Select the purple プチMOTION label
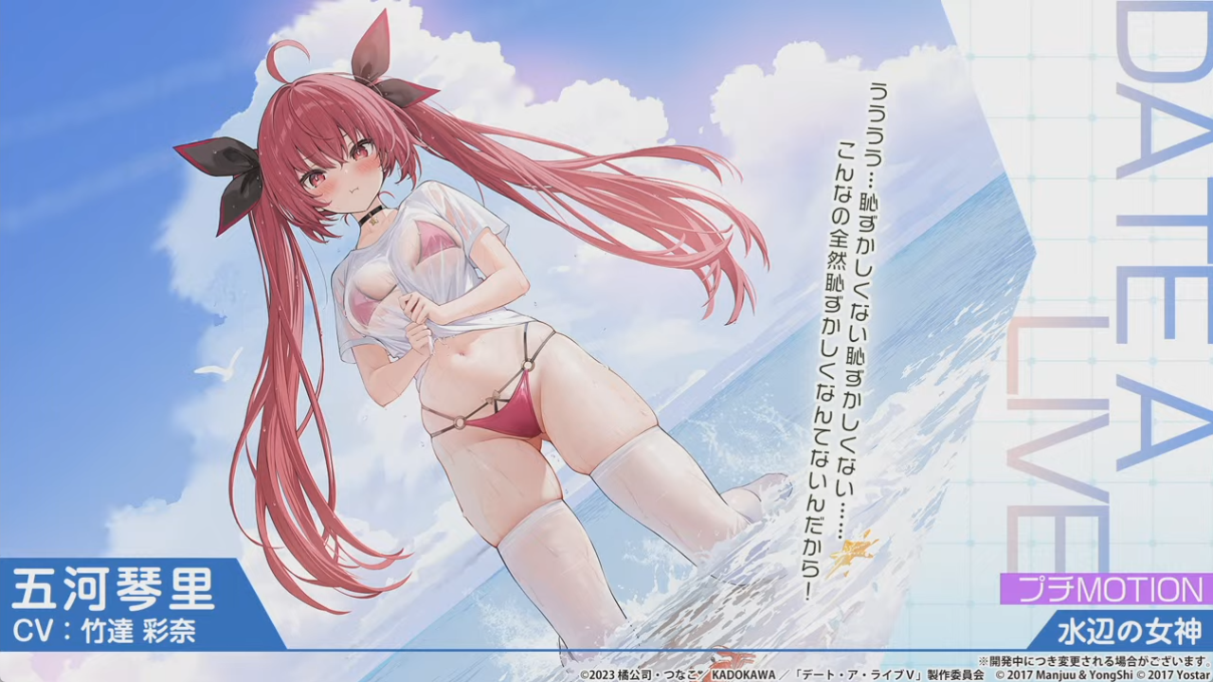1213x682 pixels. click(1106, 589)
